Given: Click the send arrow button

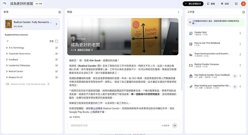Looking at the screenshot, I should coord(174,126).
